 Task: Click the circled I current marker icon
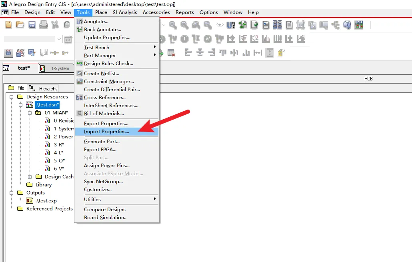point(184,39)
